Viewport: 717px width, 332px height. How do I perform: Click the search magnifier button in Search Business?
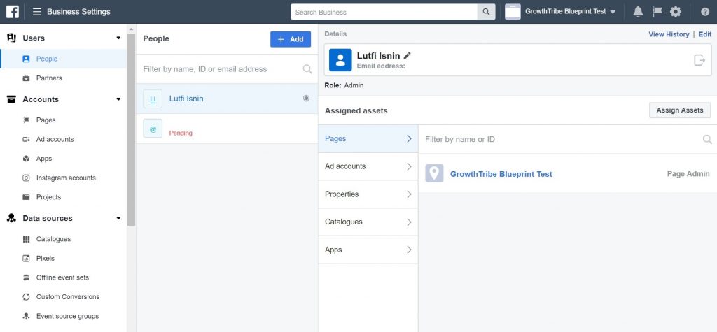(486, 12)
